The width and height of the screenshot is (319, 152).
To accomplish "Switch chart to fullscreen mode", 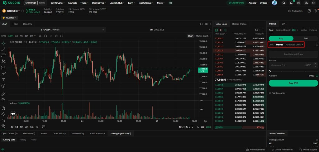I will click(62, 36).
